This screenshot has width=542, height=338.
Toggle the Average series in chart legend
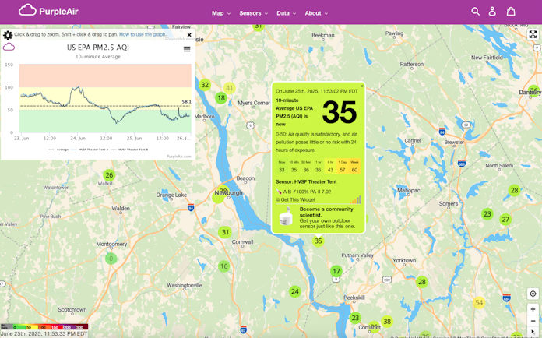click(x=59, y=150)
